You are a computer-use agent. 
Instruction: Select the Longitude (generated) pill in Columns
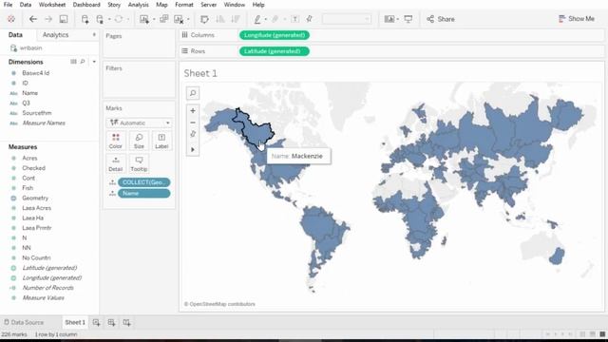[275, 35]
